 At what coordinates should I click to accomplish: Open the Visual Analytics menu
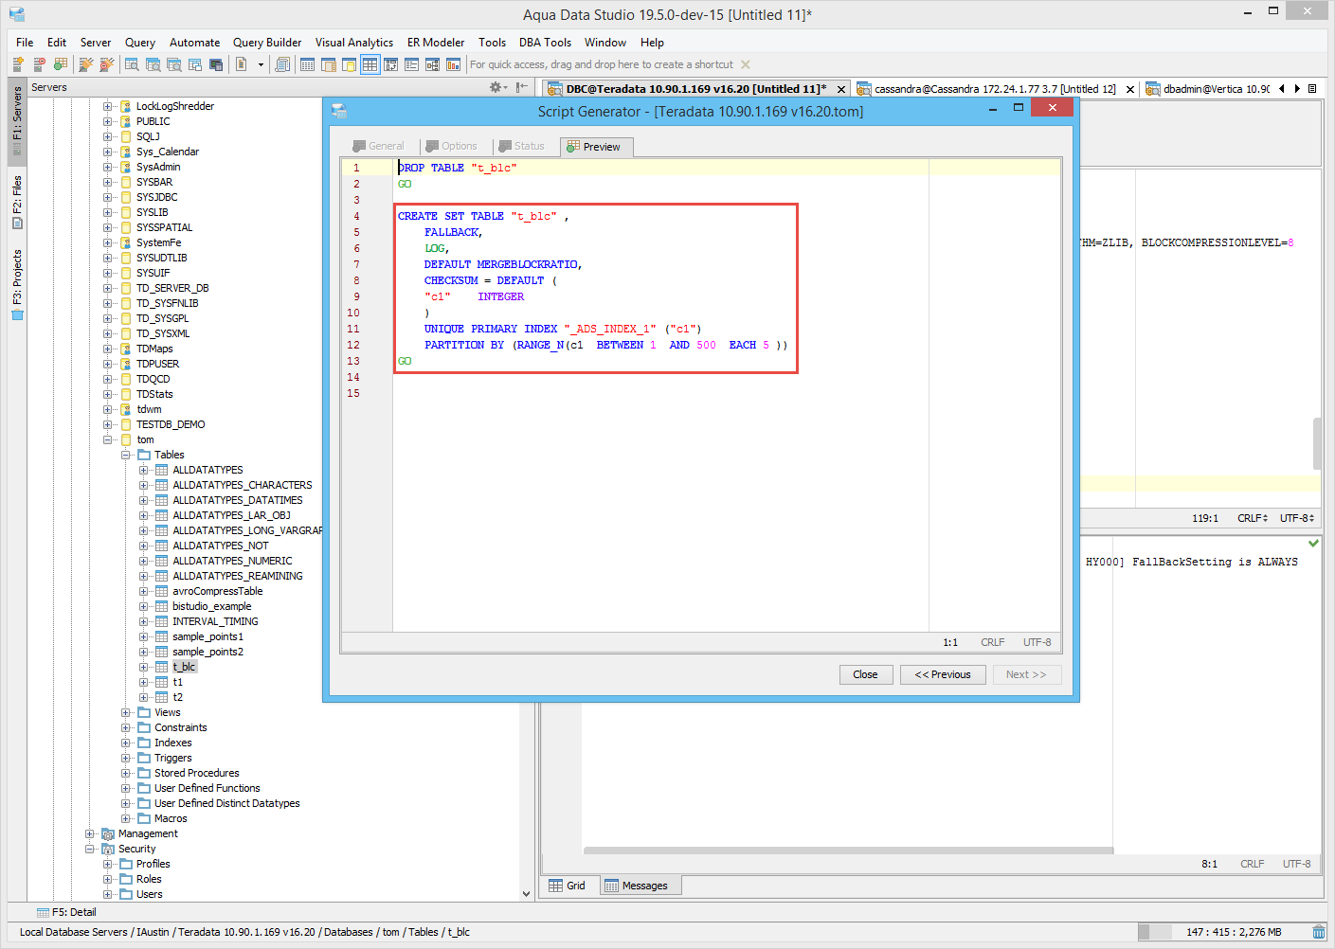354,43
